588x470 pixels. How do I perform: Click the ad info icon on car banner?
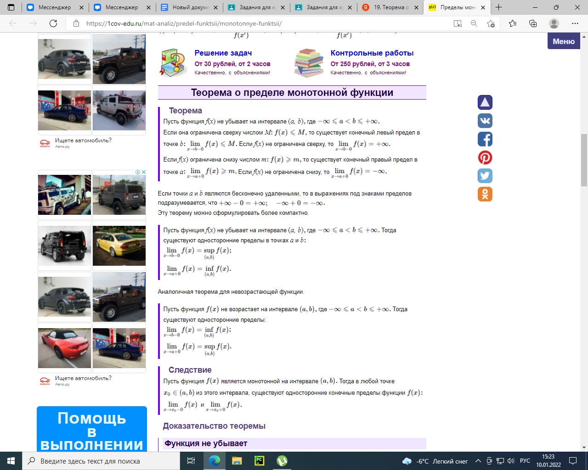tap(138, 172)
